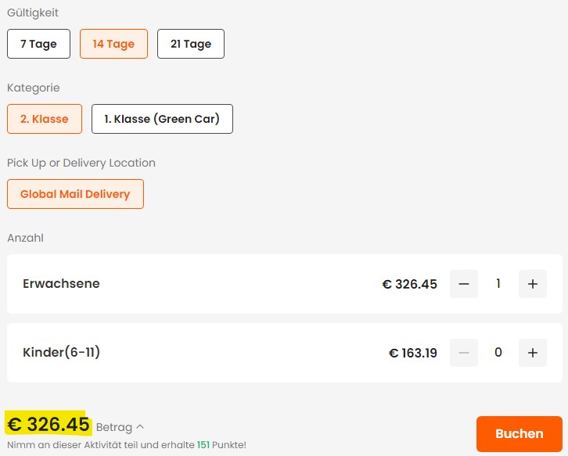Increase the Erwachsene ticket count
Image resolution: width=568 pixels, height=456 pixels.
coord(533,284)
